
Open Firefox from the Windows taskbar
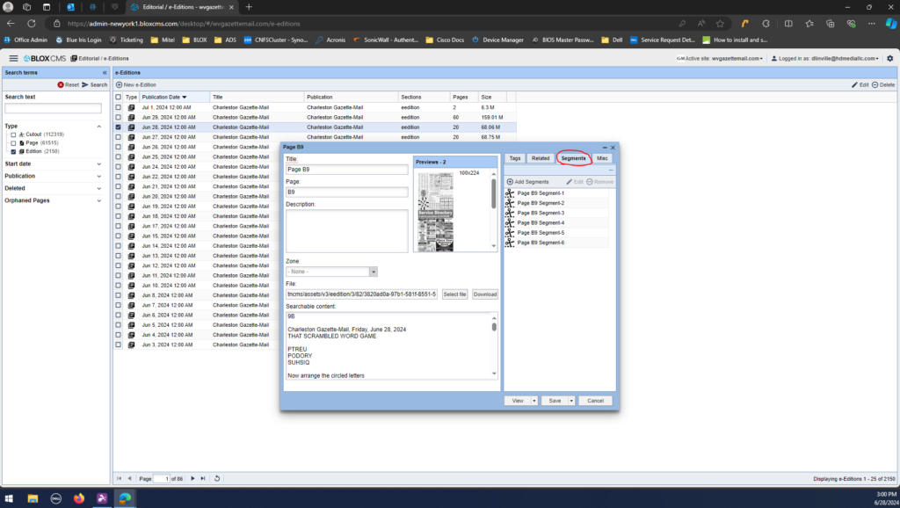coord(78,498)
